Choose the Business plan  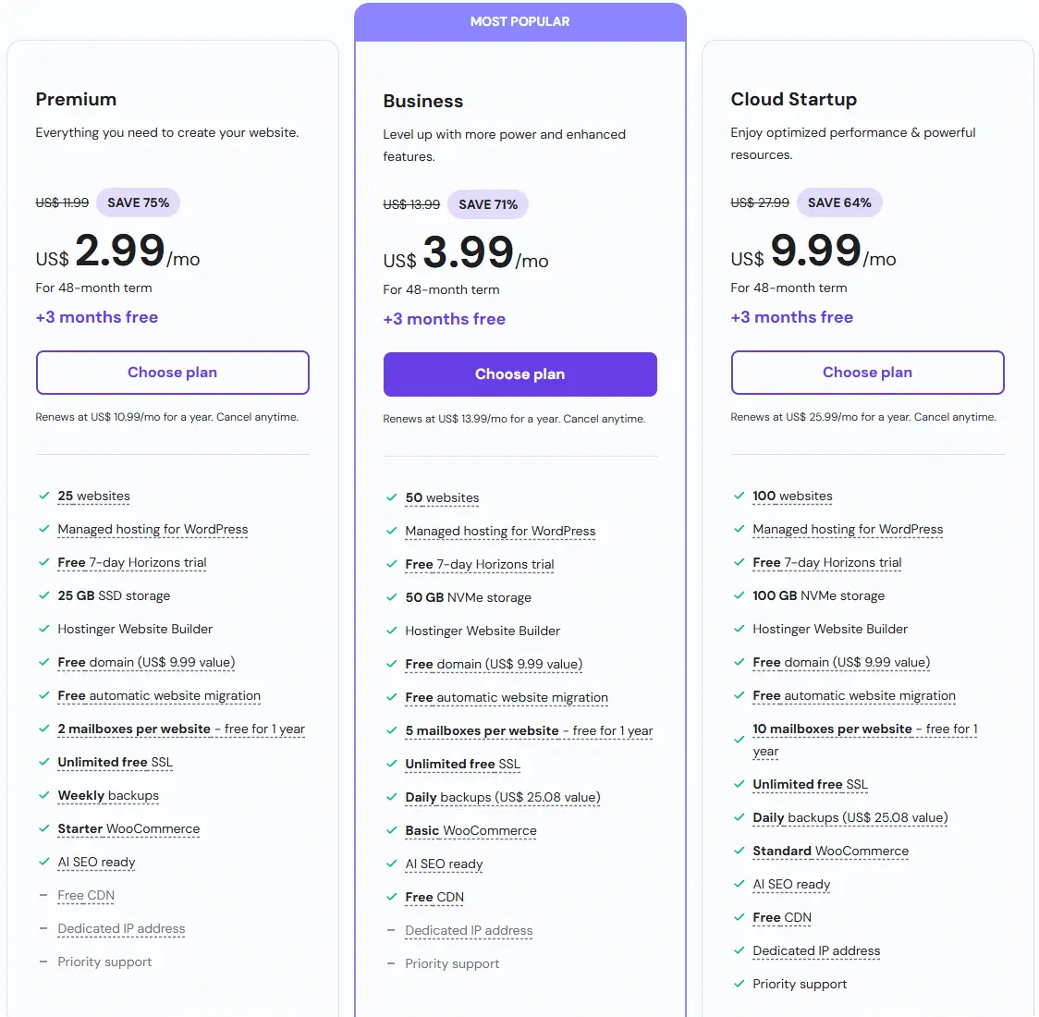(x=520, y=374)
